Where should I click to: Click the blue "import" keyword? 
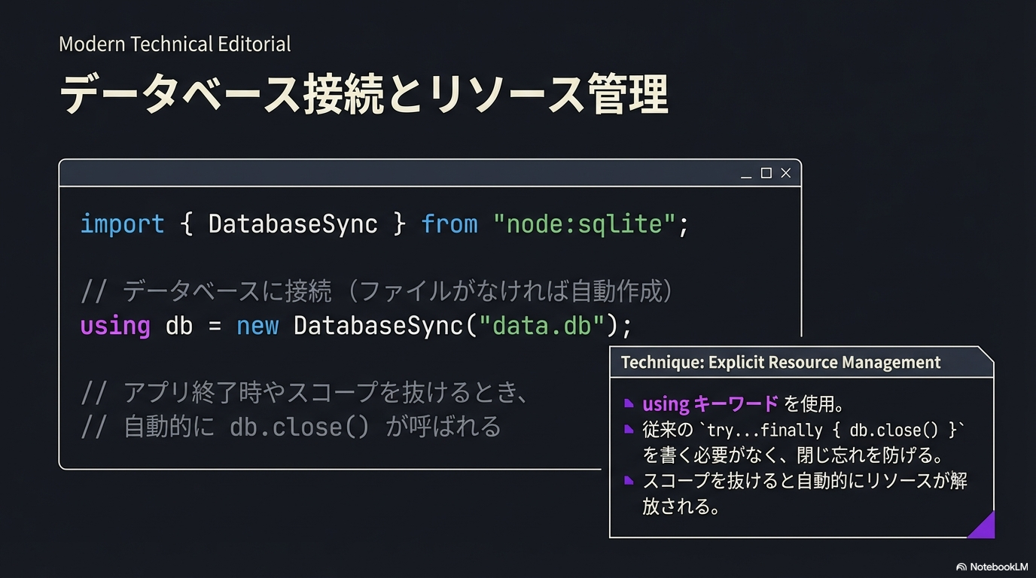[x=122, y=224]
